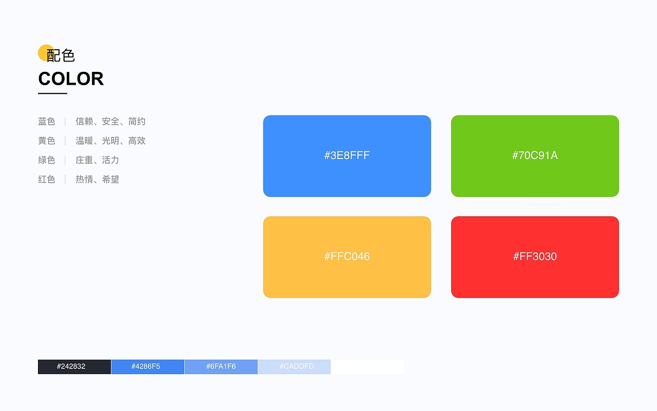
Task: Click the 配色 title text
Action: click(61, 55)
